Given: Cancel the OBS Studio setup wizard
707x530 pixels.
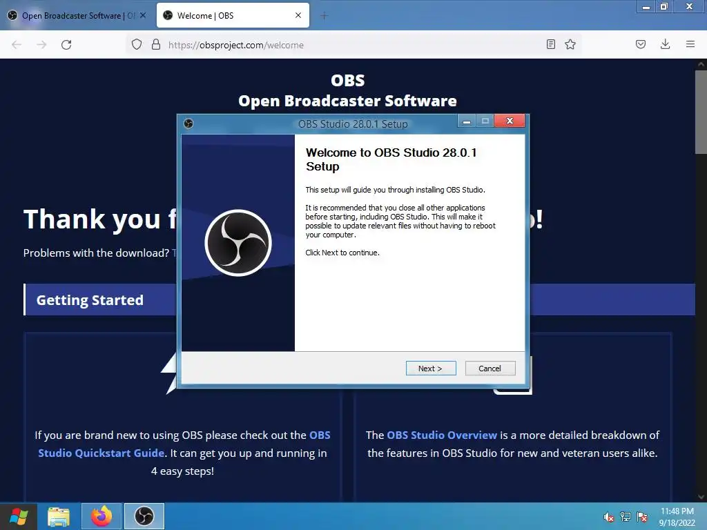Looking at the screenshot, I should tap(490, 369).
